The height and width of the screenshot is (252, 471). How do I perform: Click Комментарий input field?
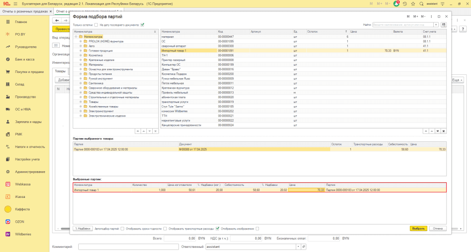(x=128, y=246)
